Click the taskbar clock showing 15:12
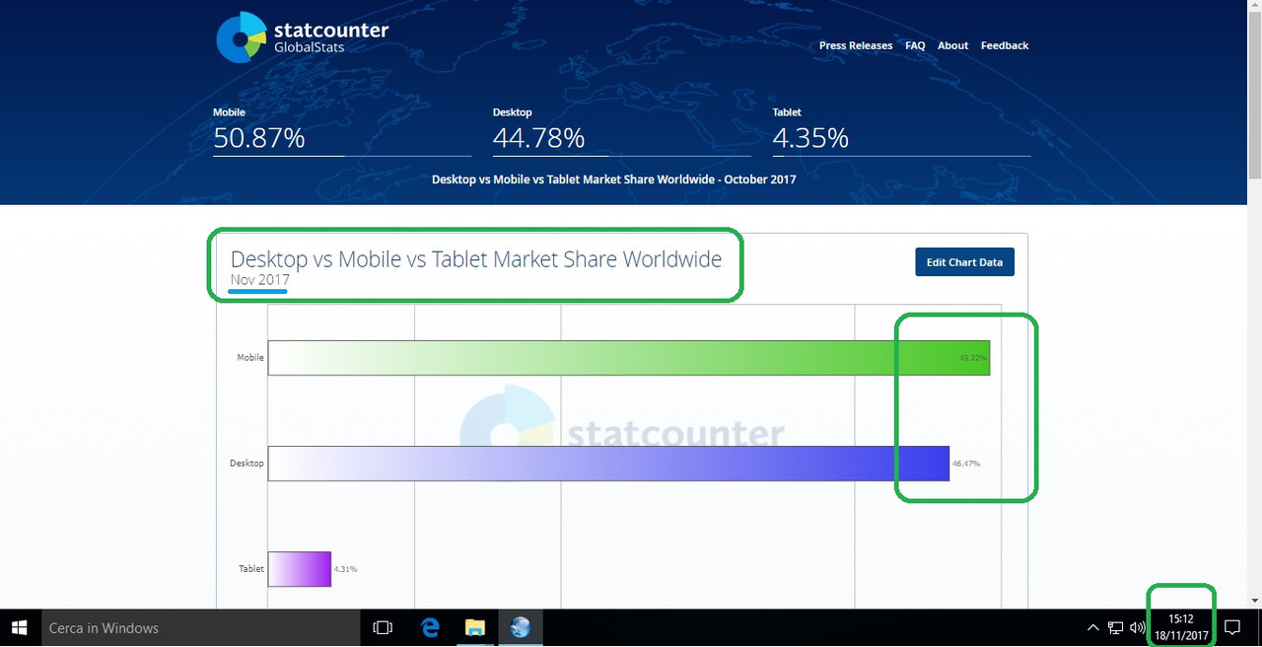This screenshot has height=647, width=1262. click(x=1181, y=627)
